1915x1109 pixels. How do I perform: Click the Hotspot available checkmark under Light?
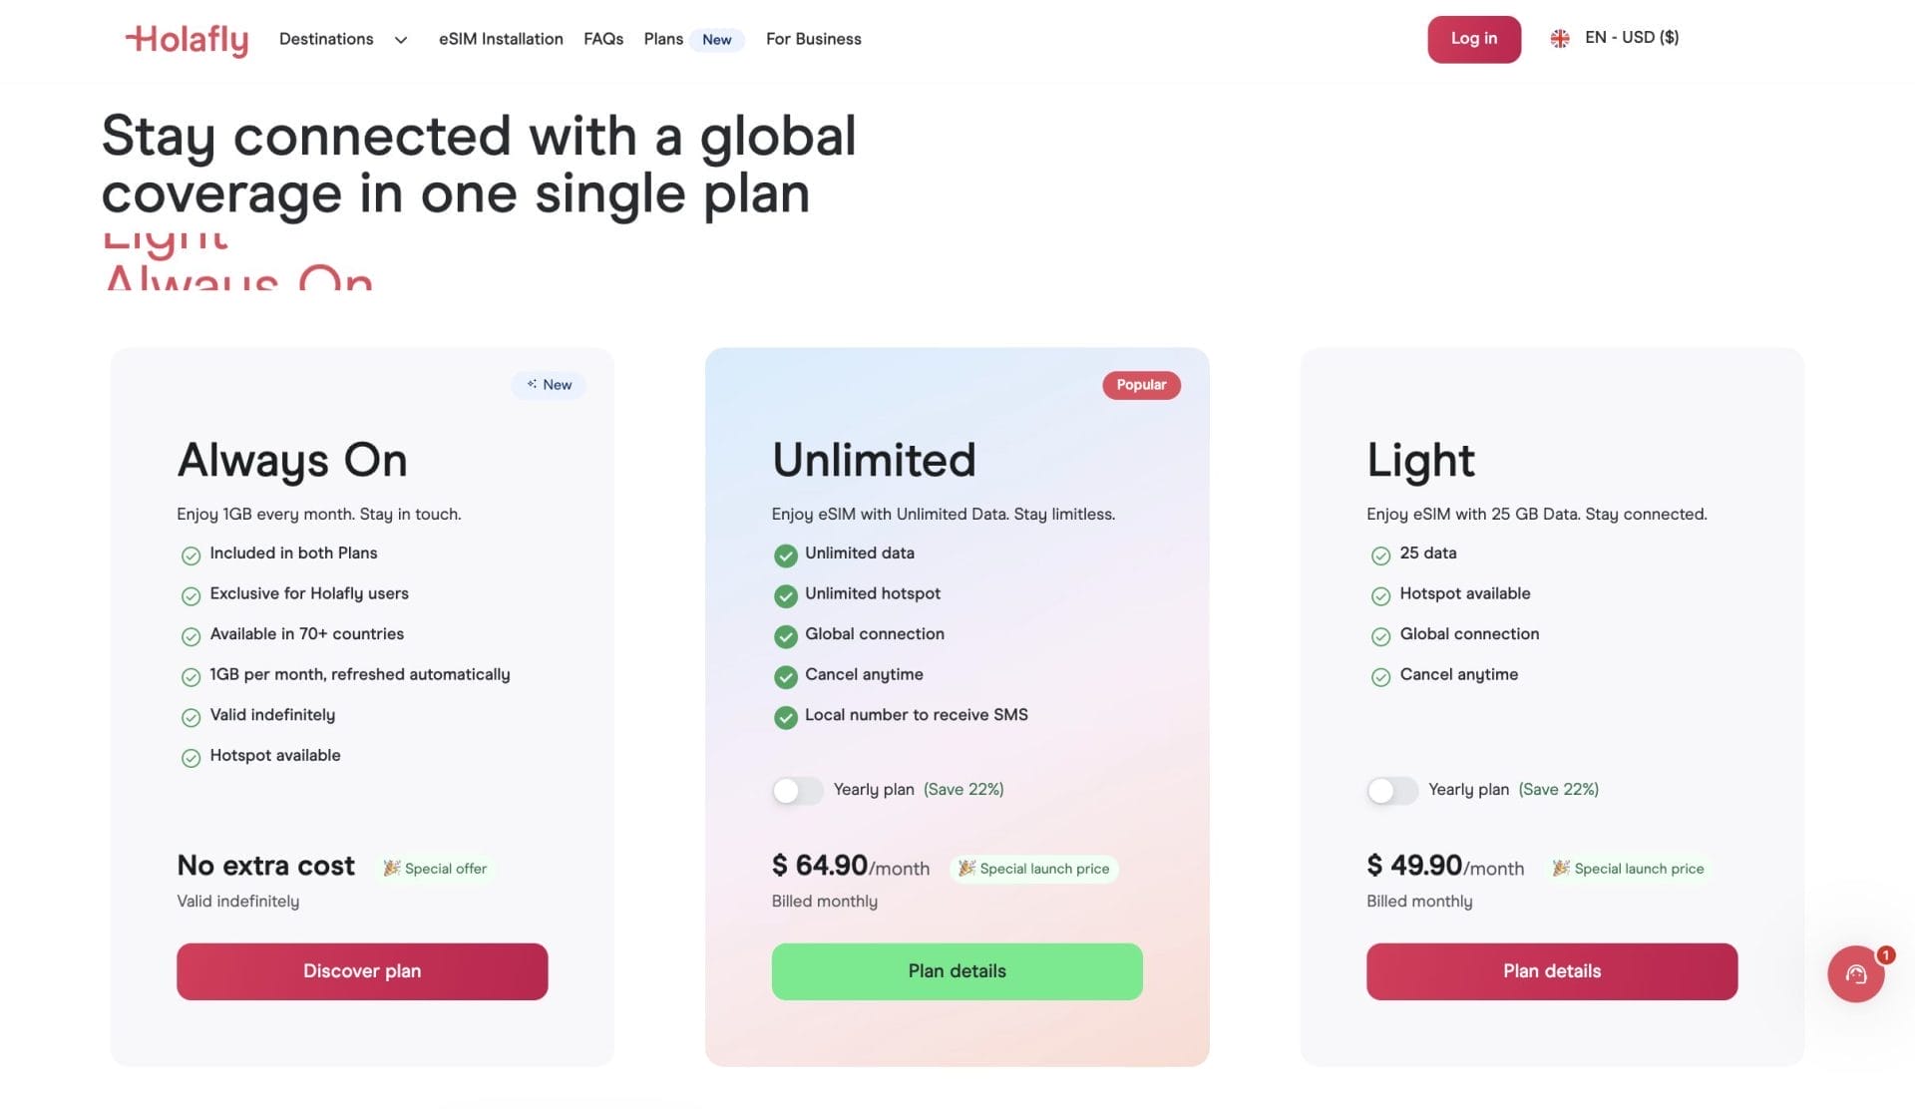pyautogui.click(x=1380, y=596)
